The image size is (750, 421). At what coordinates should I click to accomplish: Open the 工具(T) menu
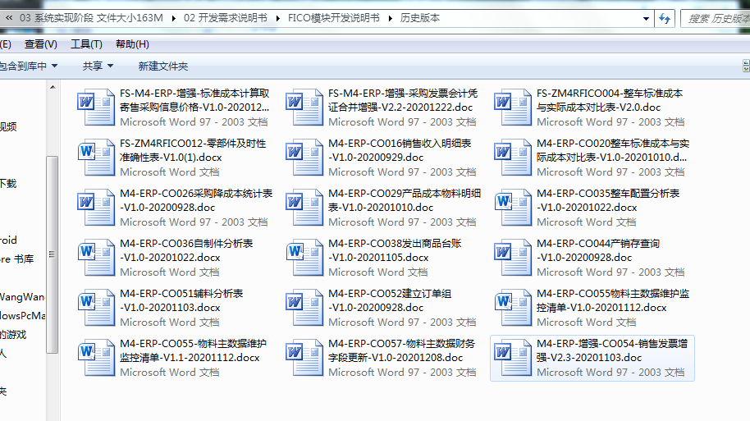tap(86, 44)
